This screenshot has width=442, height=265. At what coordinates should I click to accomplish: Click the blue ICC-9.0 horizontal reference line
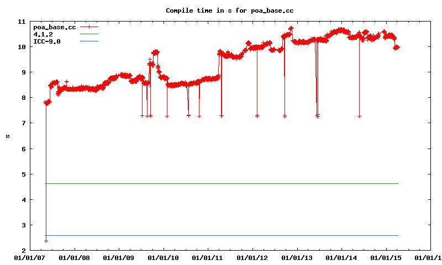[x=221, y=235]
